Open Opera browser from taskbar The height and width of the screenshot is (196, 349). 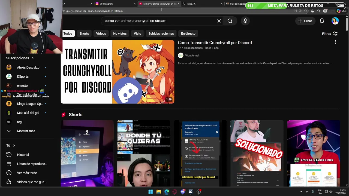[174, 192]
